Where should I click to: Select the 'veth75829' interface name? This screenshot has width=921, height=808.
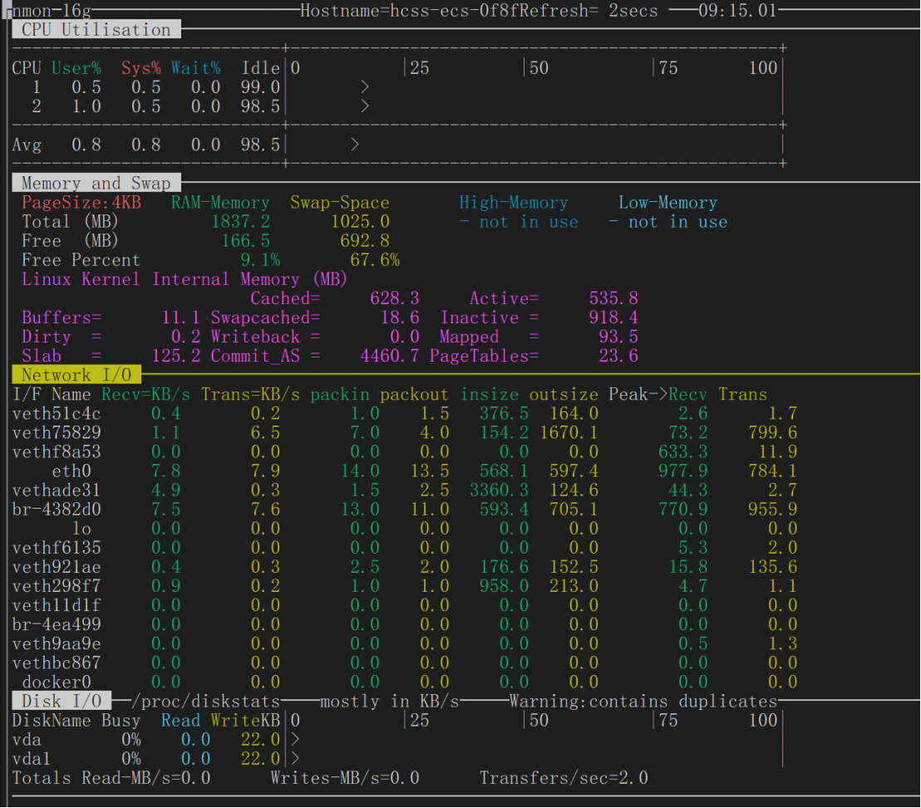(x=57, y=433)
